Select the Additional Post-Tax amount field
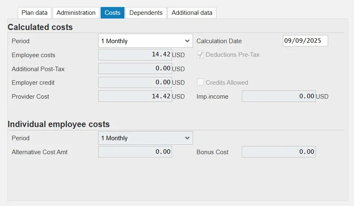 click(x=135, y=69)
